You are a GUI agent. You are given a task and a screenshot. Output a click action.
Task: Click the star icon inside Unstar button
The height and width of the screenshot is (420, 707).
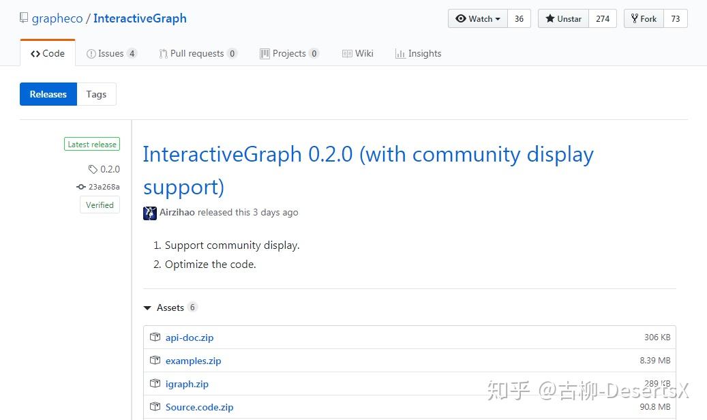551,18
